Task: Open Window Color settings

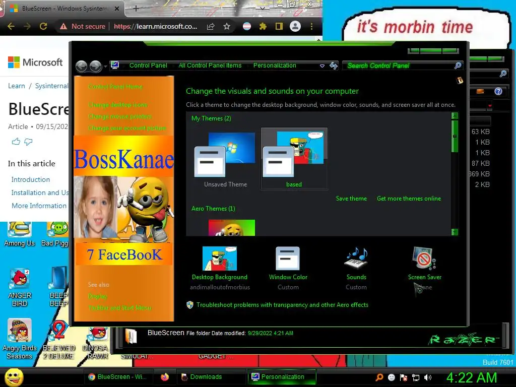Action: [x=288, y=267]
